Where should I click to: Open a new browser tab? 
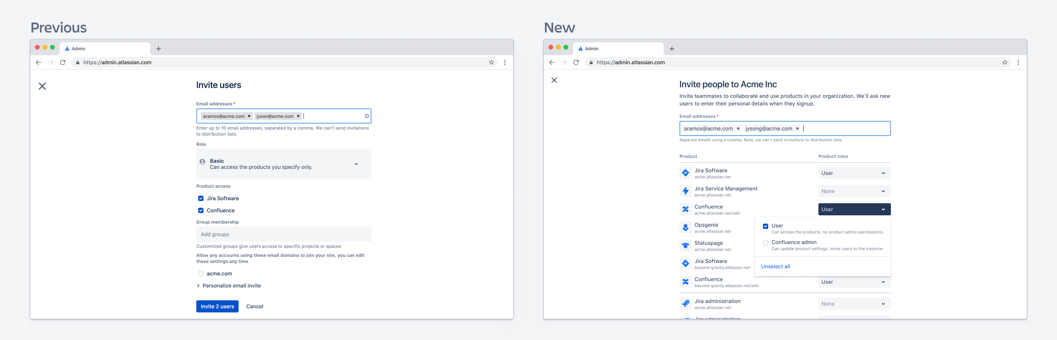(159, 48)
